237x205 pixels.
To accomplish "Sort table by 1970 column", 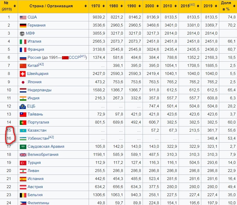I will (x=104, y=6).
